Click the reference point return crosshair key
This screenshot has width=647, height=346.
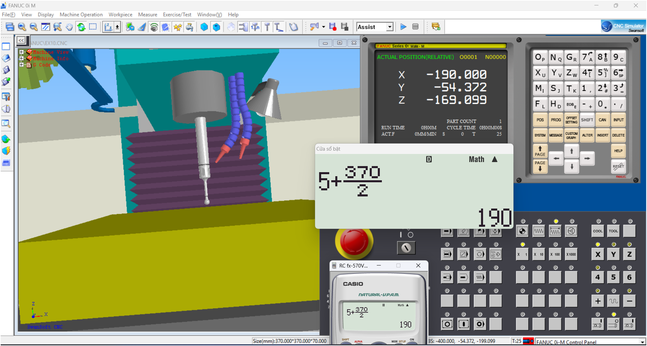pyautogui.click(x=523, y=231)
